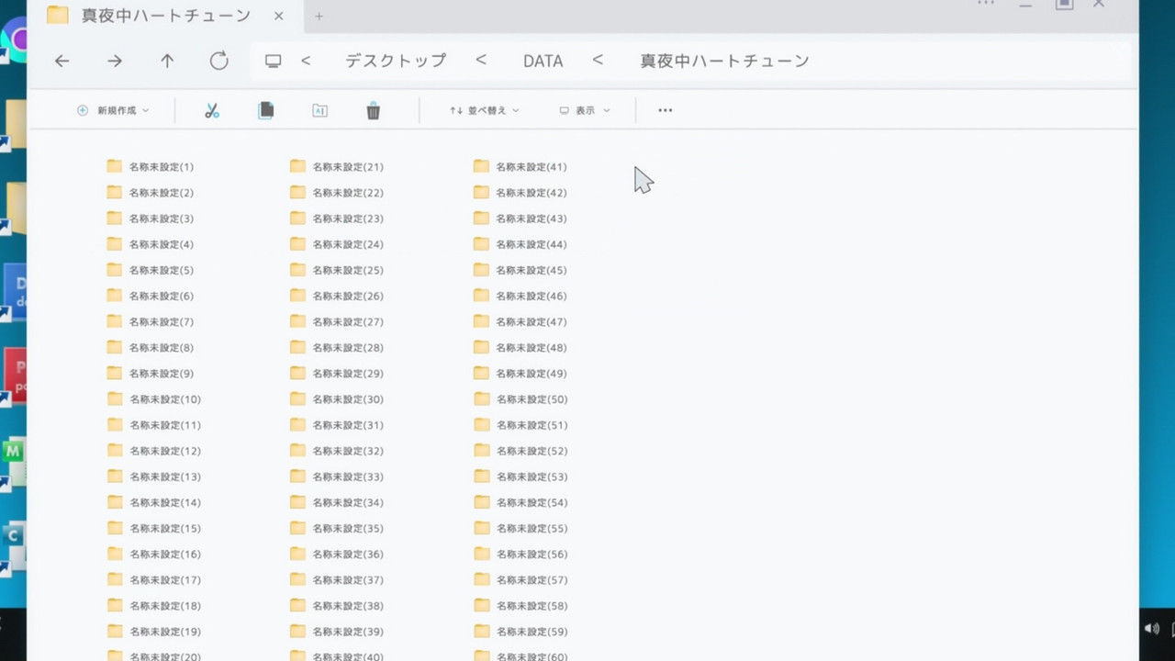
Task: Click the back navigation arrow
Action: pyautogui.click(x=62, y=62)
